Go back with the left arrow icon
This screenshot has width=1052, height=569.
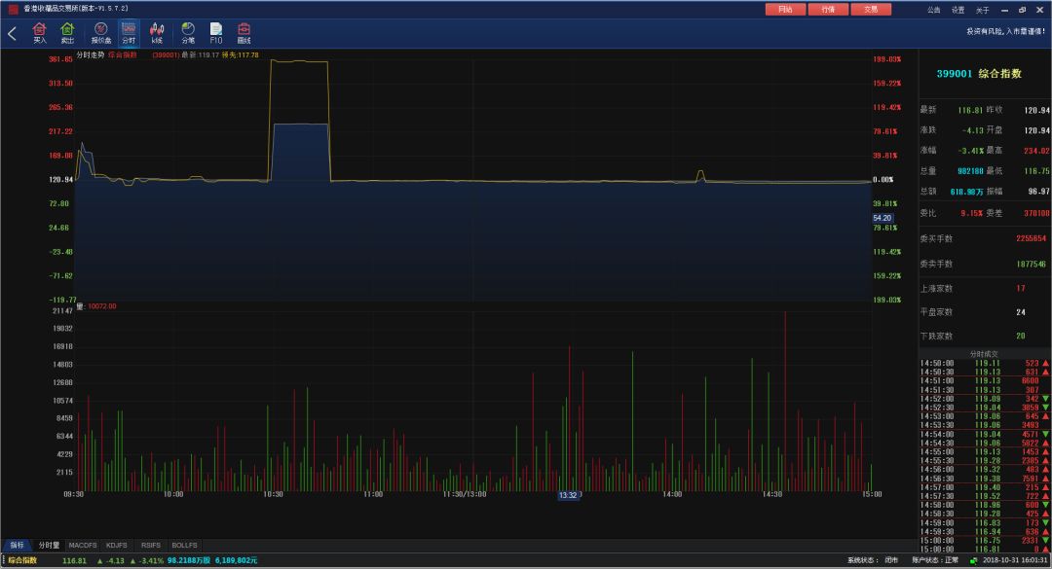pyautogui.click(x=12, y=33)
